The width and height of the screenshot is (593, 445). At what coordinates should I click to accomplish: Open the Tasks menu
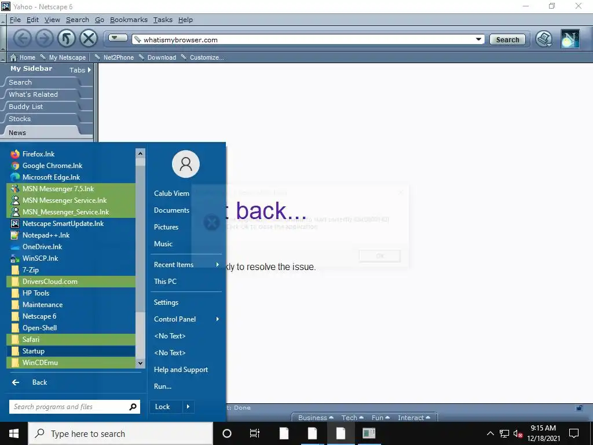(x=163, y=20)
